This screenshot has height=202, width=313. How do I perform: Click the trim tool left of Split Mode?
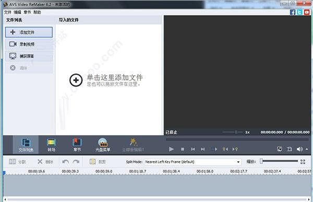point(98,161)
